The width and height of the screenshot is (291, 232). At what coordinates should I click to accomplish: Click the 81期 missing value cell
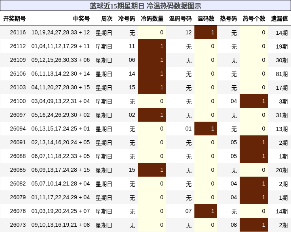click(x=282, y=74)
